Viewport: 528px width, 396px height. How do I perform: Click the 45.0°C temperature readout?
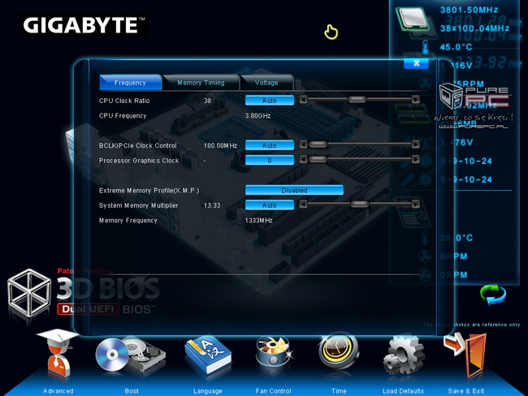(x=456, y=47)
